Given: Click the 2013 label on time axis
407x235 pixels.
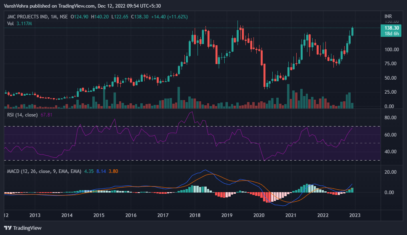Looking at the screenshot, I should 35,215.
